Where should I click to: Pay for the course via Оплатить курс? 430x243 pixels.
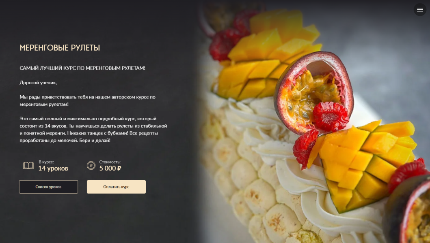point(116,187)
